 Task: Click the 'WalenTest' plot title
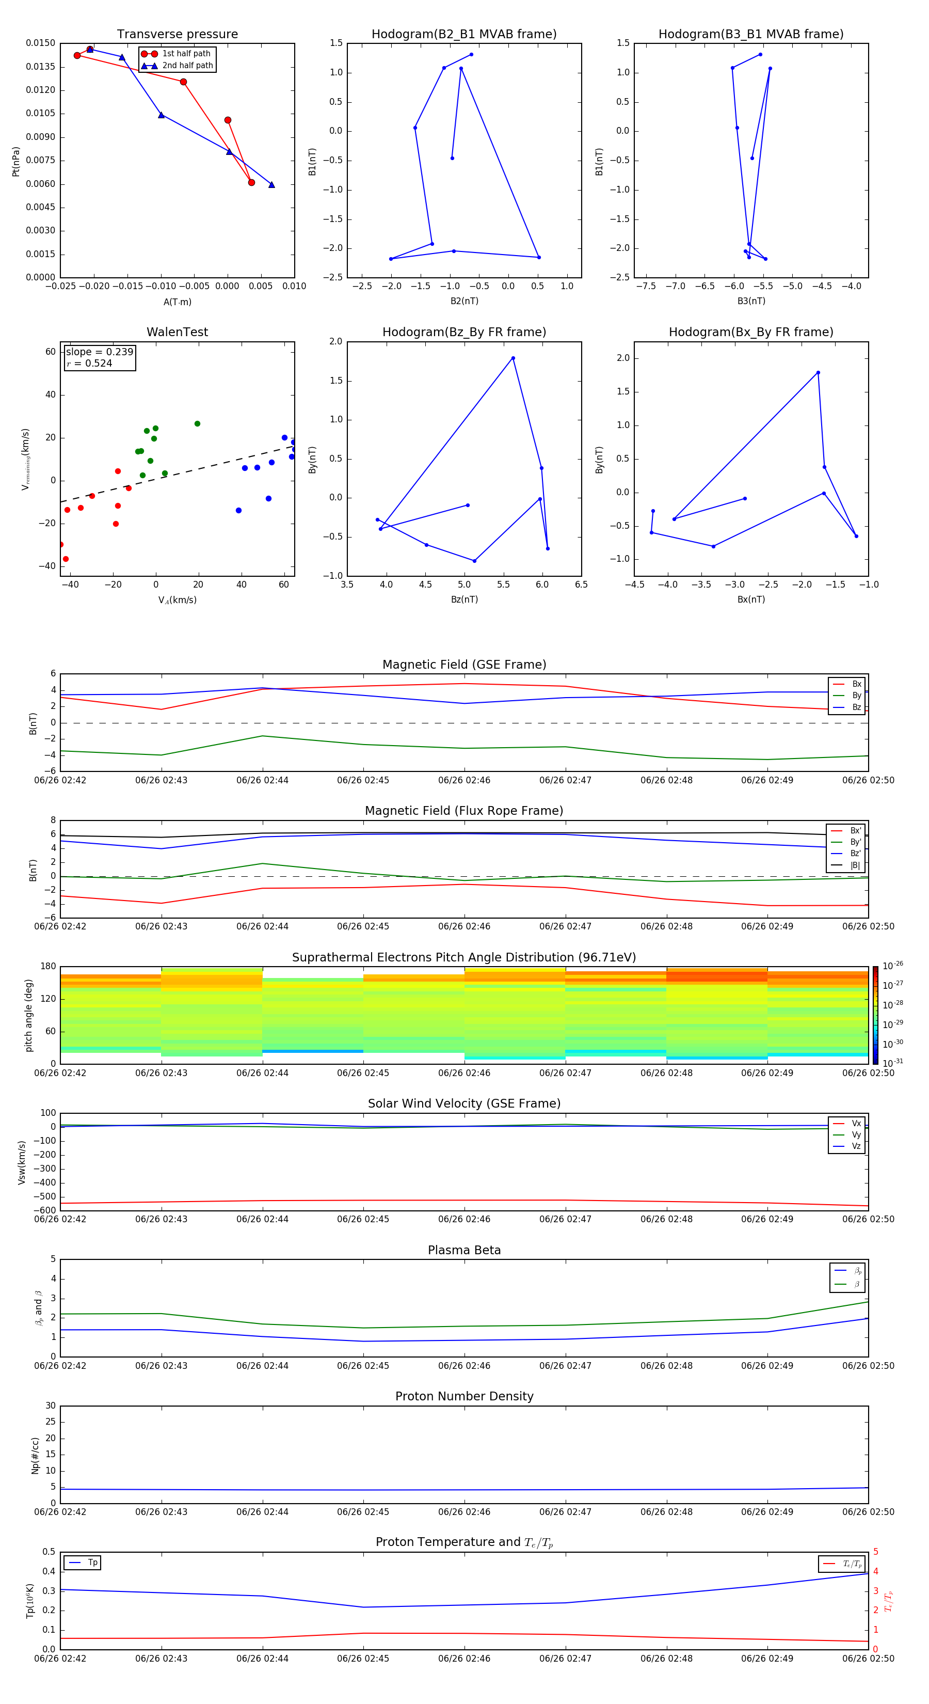point(177,332)
